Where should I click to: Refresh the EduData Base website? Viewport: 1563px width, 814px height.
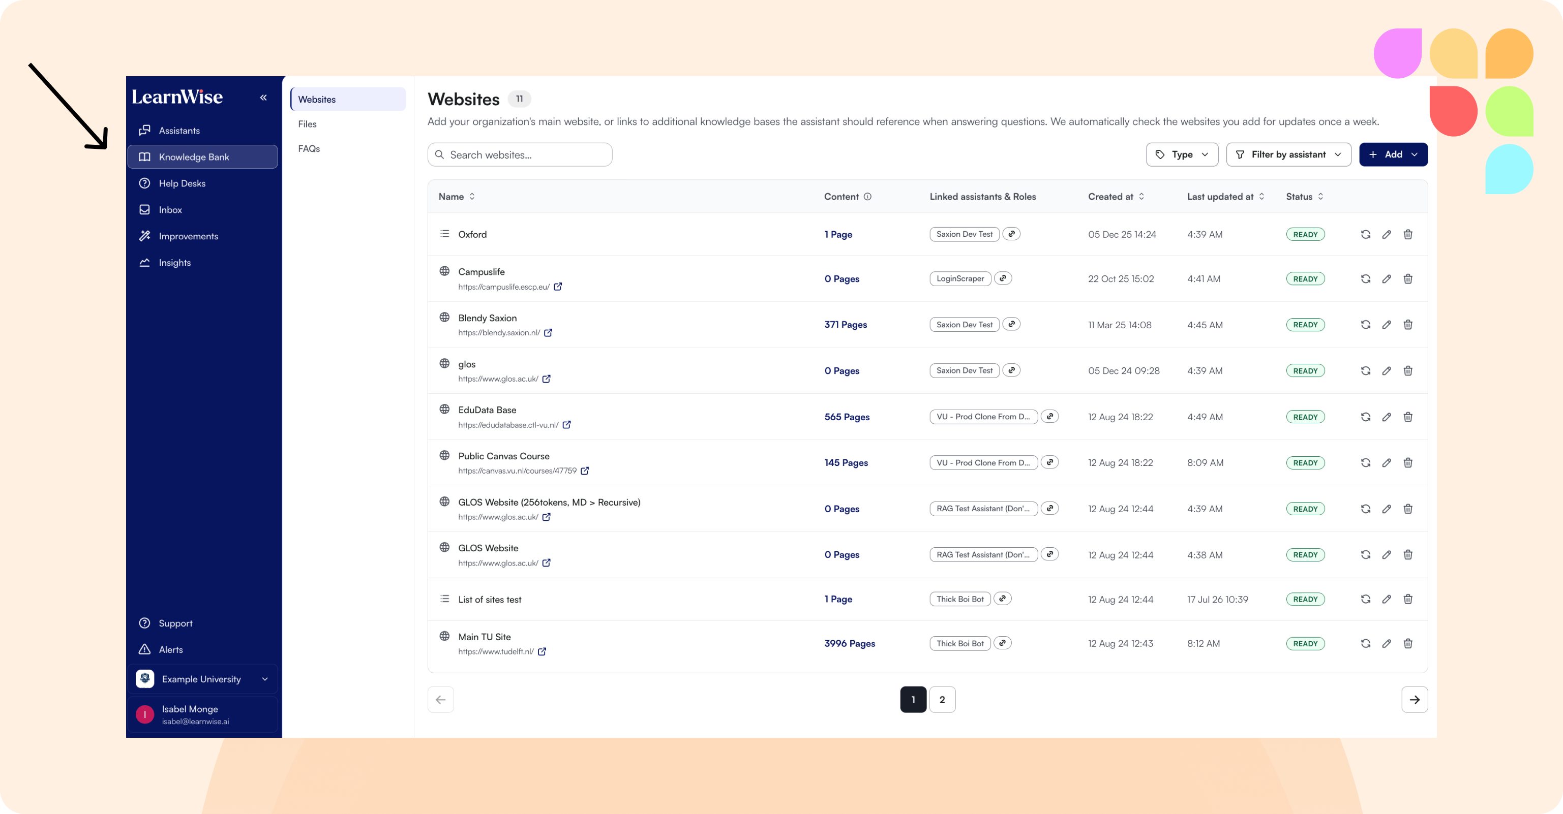[1365, 417]
